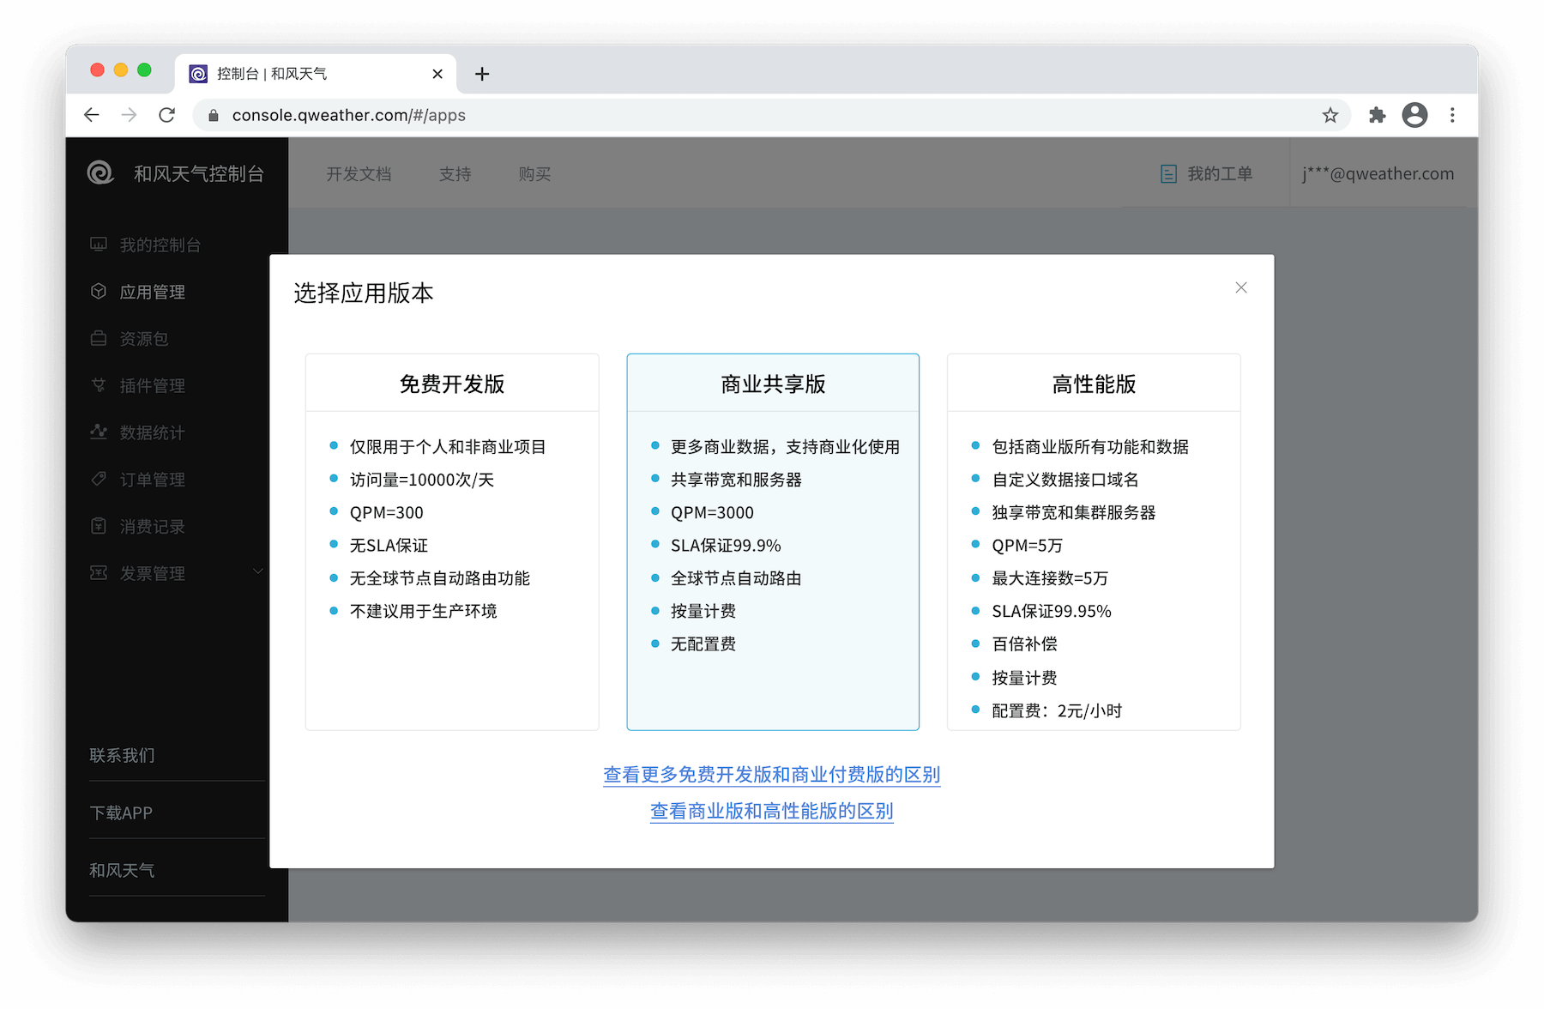Image resolution: width=1544 pixels, height=1009 pixels.
Task: Click the 和风天气控制台 title
Action: pos(199,174)
